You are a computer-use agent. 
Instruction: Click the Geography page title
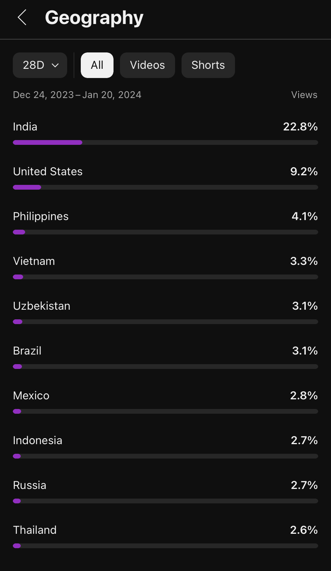[94, 18]
